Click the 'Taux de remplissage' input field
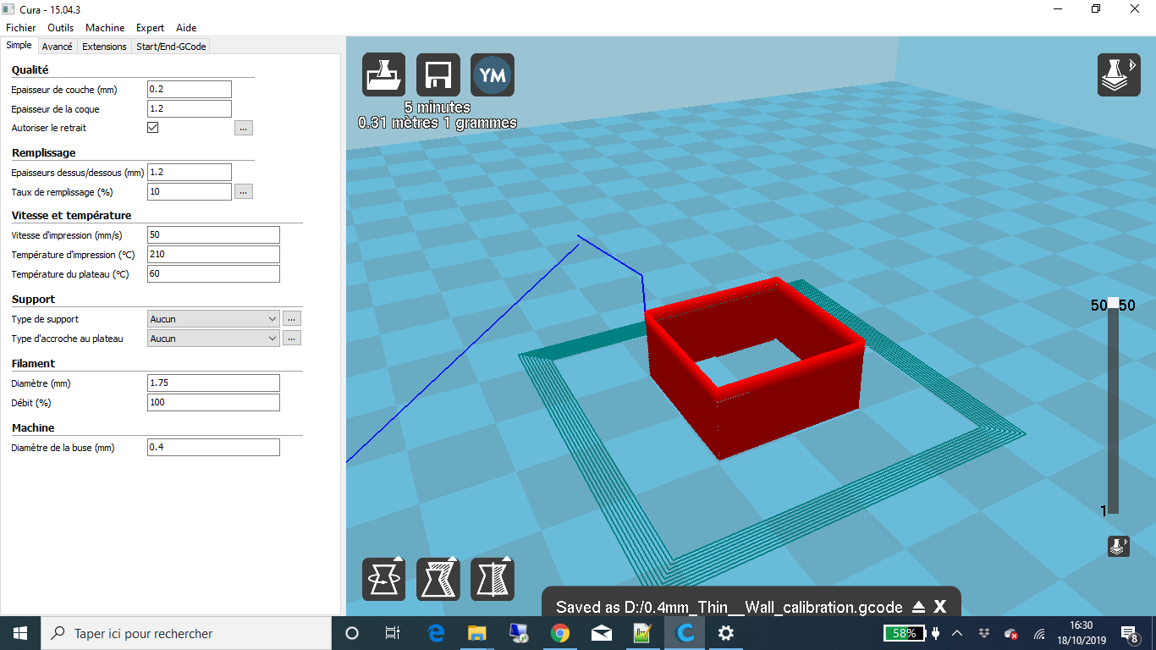 tap(190, 191)
